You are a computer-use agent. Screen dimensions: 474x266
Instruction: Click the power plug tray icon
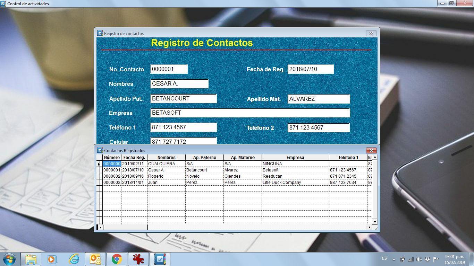[403, 259]
